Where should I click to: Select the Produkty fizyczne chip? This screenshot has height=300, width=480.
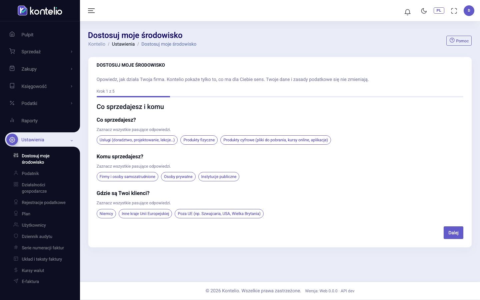199,140
